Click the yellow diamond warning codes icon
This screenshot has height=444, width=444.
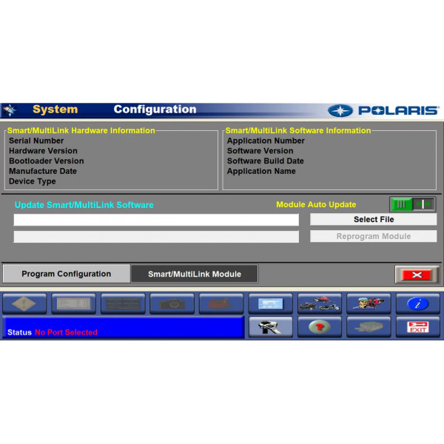click(x=24, y=303)
